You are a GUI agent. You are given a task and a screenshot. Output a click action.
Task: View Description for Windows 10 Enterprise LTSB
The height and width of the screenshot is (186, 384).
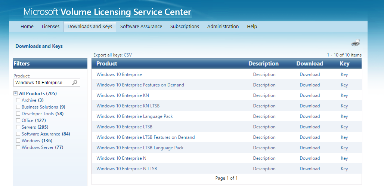(264, 127)
